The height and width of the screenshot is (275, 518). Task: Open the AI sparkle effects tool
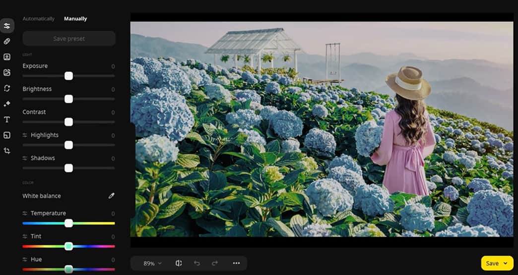(7, 104)
